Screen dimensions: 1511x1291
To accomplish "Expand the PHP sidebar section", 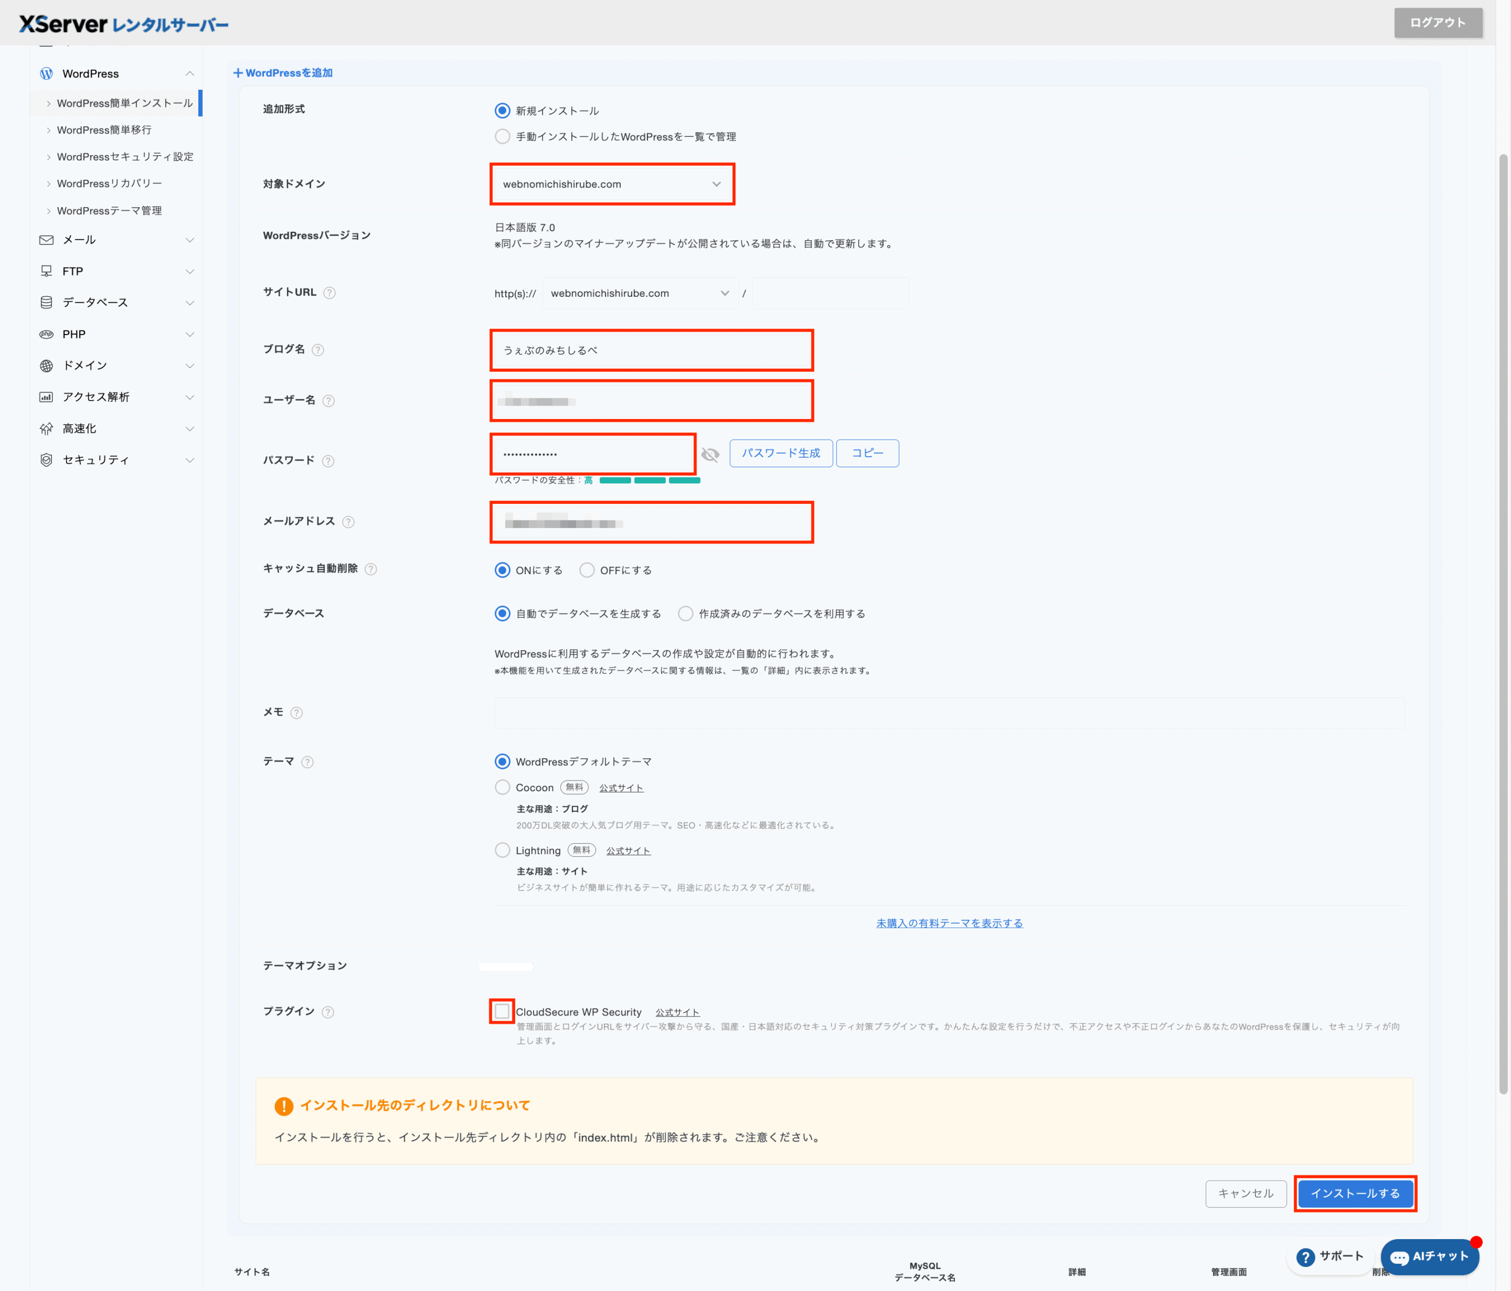I will coord(189,334).
